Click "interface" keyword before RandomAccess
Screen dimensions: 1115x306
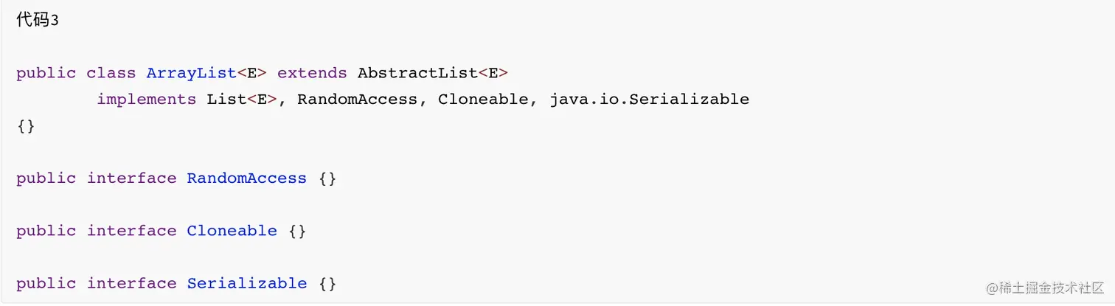tap(131, 178)
